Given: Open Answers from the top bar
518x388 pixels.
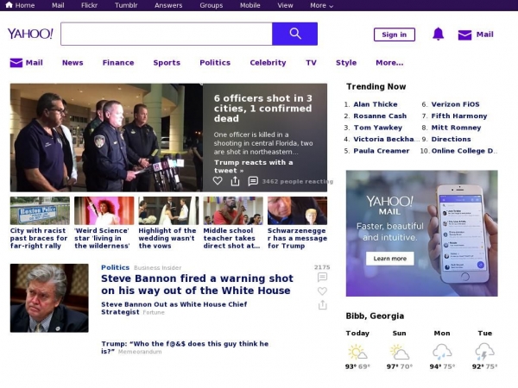Looking at the screenshot, I should click(168, 5).
